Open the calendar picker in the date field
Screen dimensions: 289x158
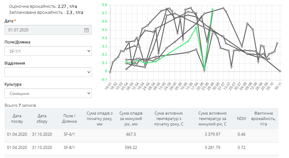(x=86, y=30)
